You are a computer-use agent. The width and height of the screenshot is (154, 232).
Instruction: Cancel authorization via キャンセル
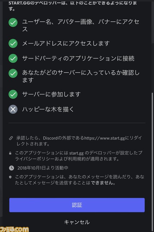77,222
